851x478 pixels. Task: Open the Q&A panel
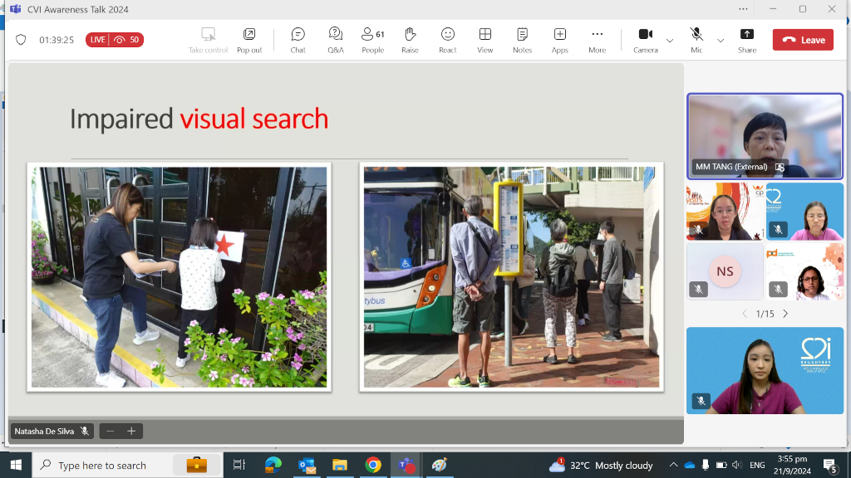click(x=336, y=39)
